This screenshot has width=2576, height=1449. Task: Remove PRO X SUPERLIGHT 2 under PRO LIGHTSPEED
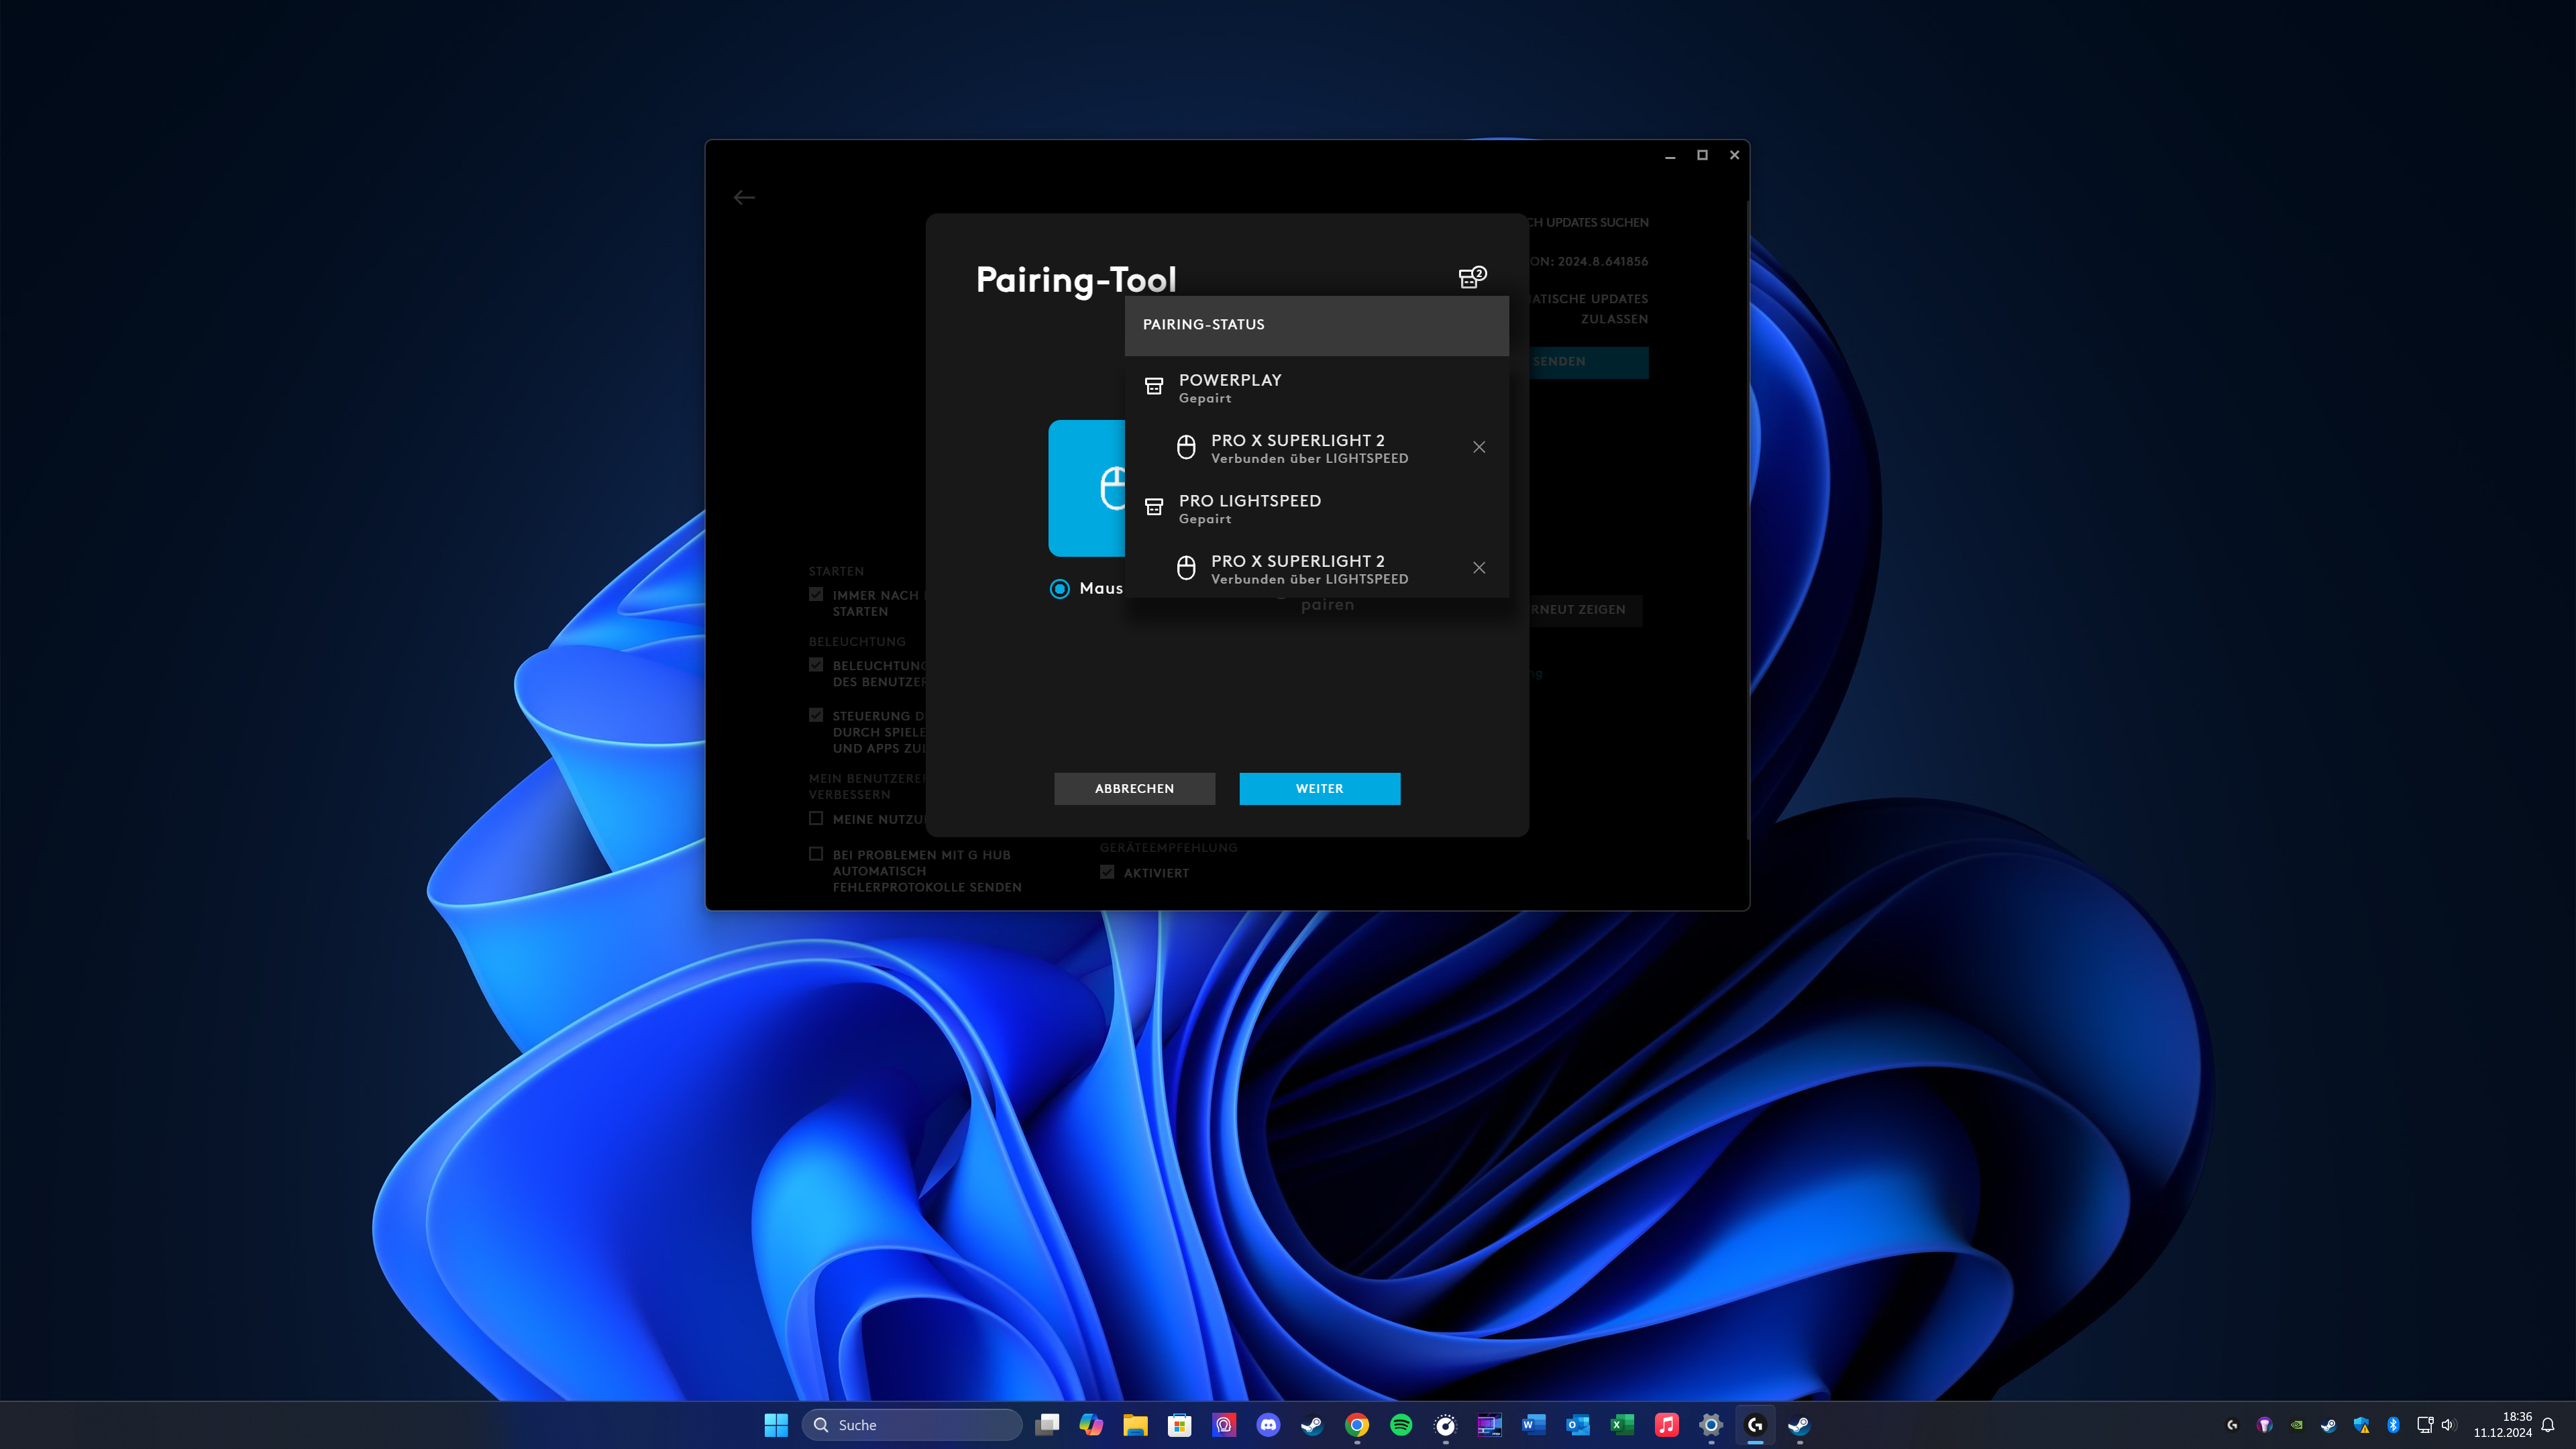[x=1479, y=568]
